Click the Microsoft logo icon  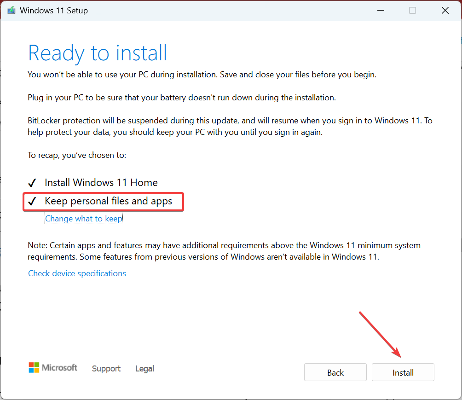tap(34, 368)
